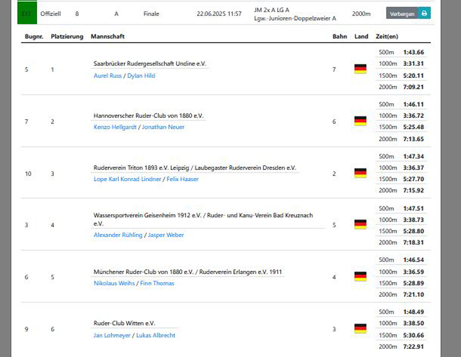
Task: Open the Lukas Albrecht athlete link
Action: [x=156, y=335]
